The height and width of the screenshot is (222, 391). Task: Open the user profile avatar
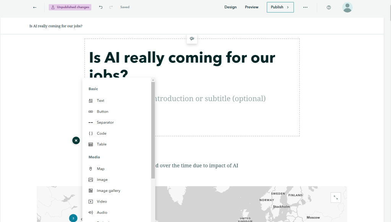click(x=347, y=7)
